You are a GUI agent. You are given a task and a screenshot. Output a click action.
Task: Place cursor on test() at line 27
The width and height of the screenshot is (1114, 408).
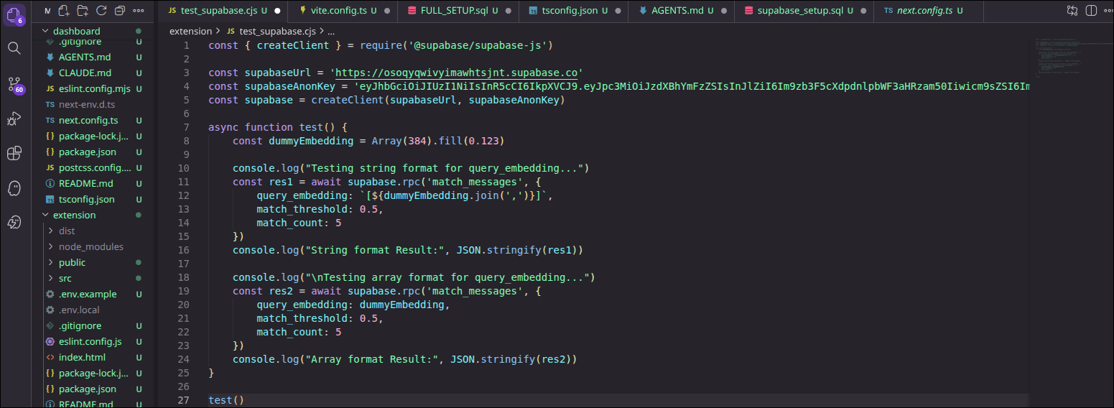pyautogui.click(x=226, y=400)
